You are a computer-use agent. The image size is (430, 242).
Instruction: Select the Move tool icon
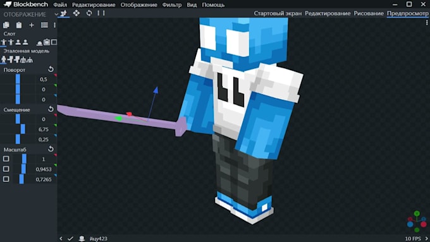[x=77, y=13]
